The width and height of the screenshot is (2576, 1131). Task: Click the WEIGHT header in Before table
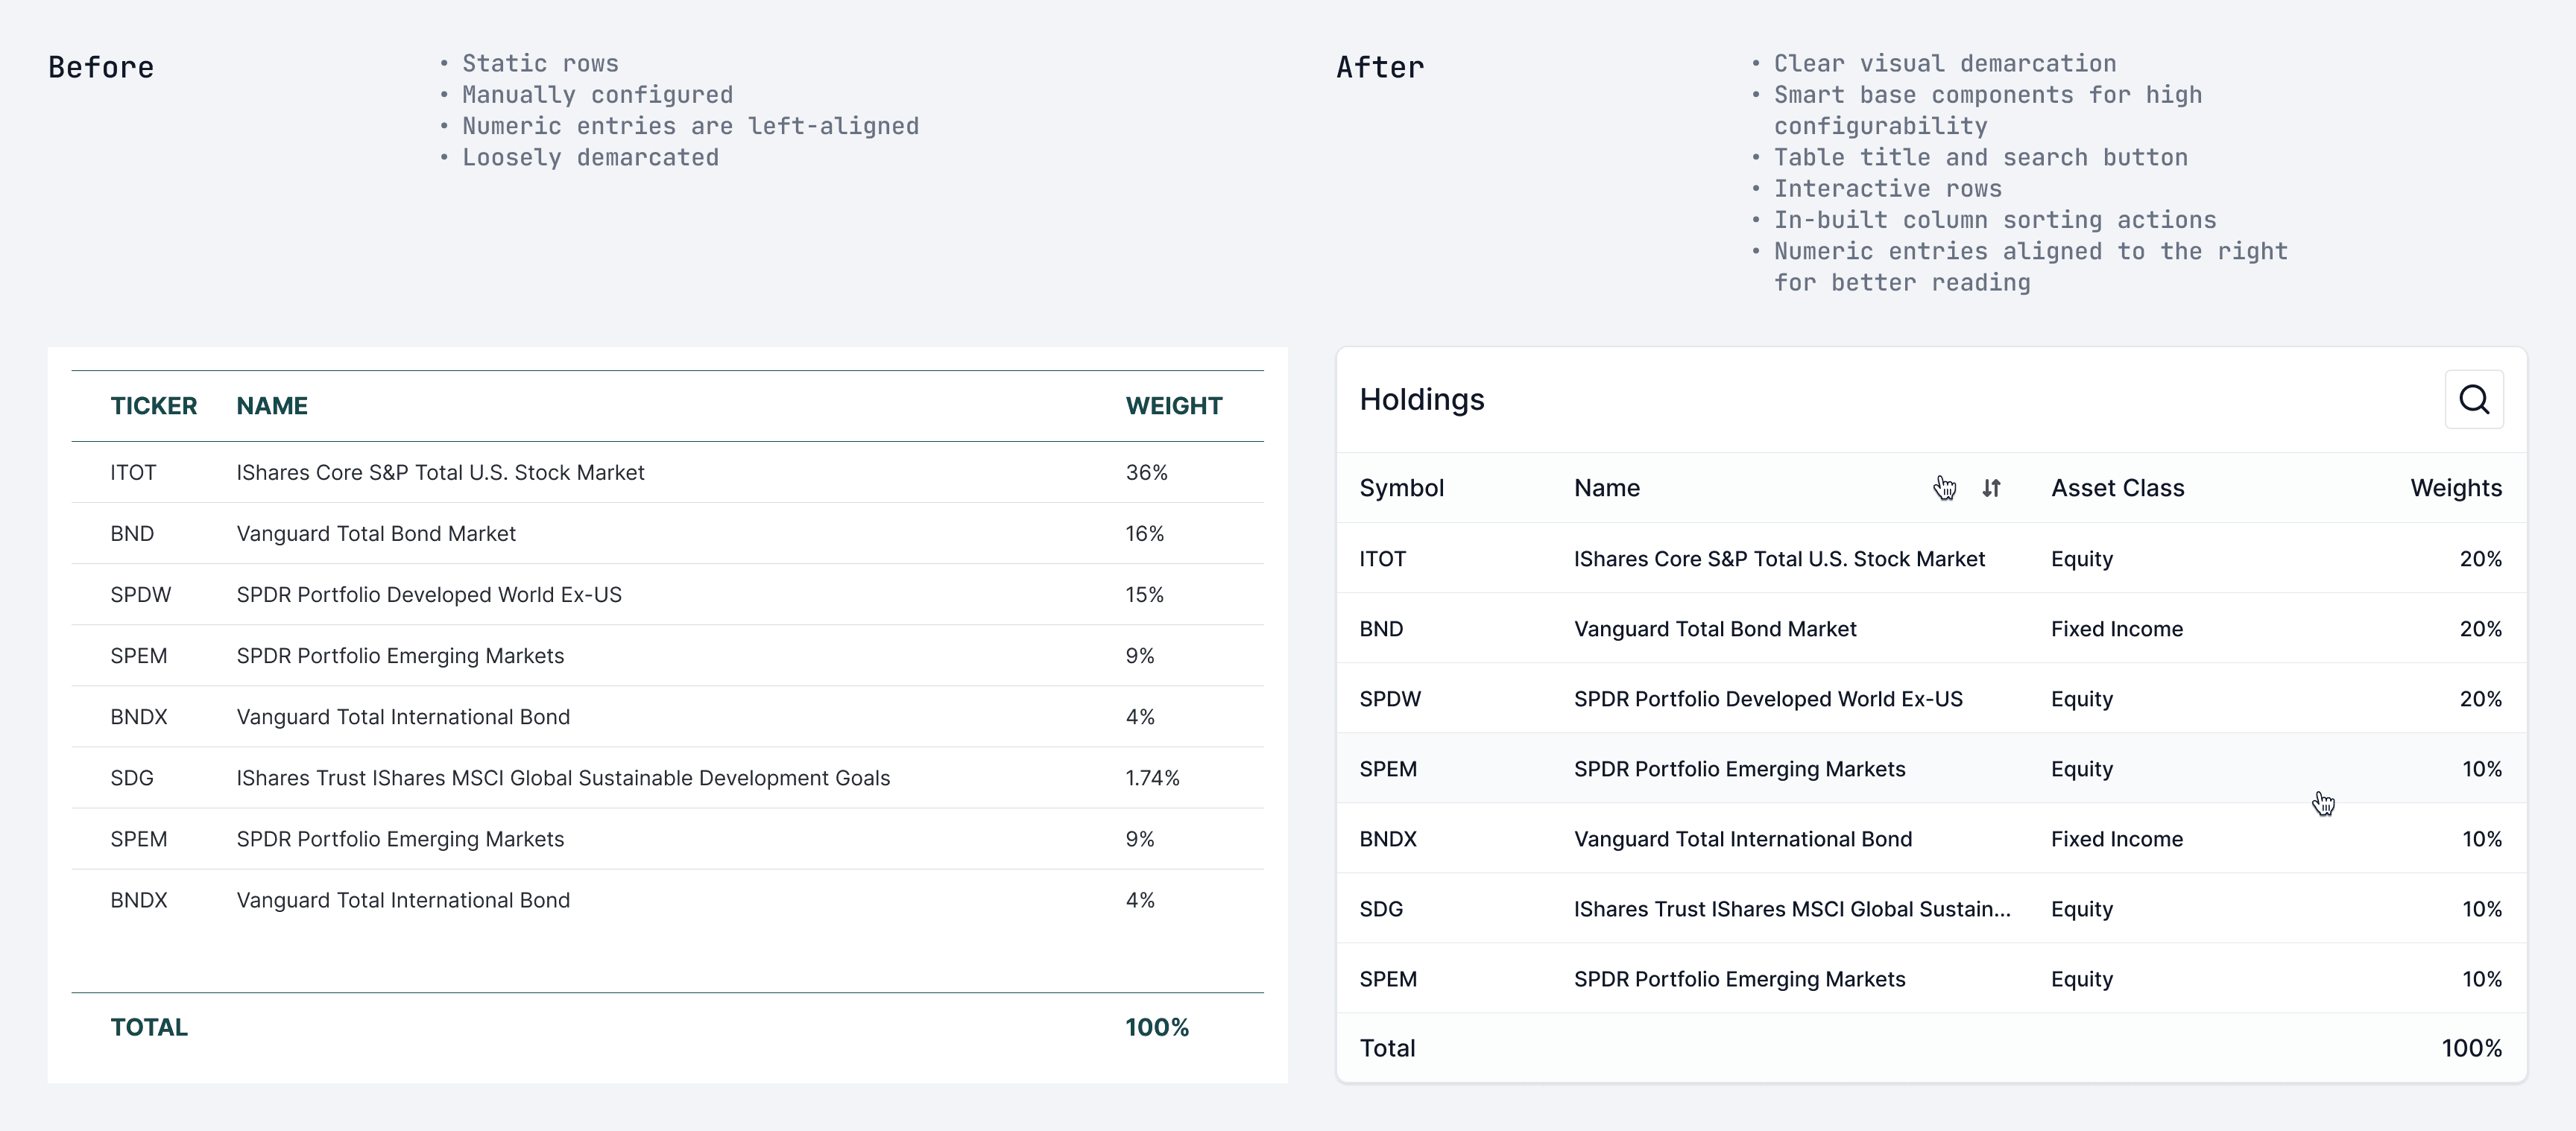(x=1173, y=406)
